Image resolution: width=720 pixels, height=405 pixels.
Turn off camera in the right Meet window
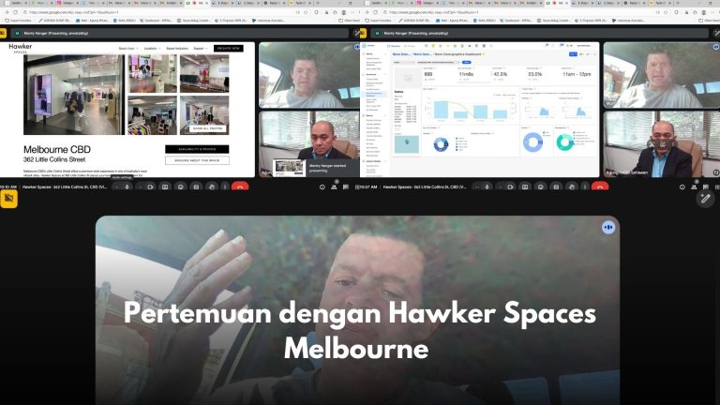click(510, 187)
